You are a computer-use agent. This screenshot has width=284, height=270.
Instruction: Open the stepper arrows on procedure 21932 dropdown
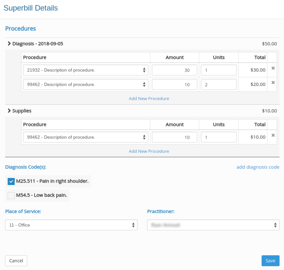click(144, 70)
